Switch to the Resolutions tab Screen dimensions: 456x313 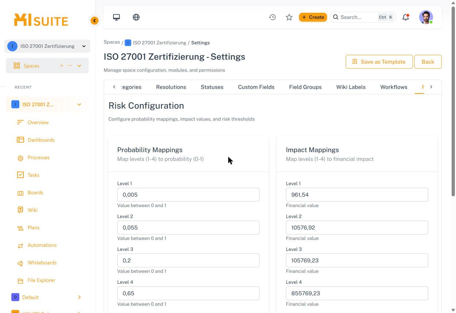(x=171, y=87)
